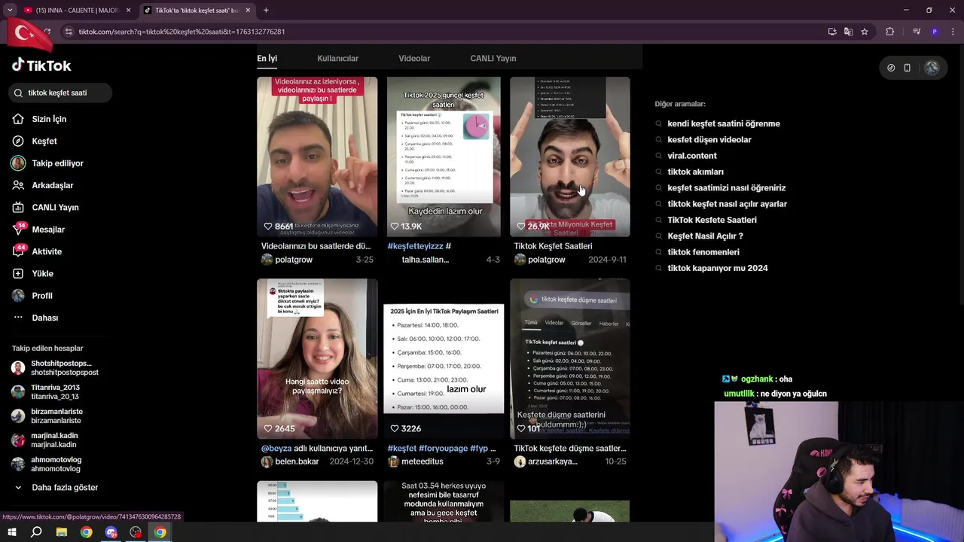
Task: Switch to the En İyi tab
Action: point(267,59)
